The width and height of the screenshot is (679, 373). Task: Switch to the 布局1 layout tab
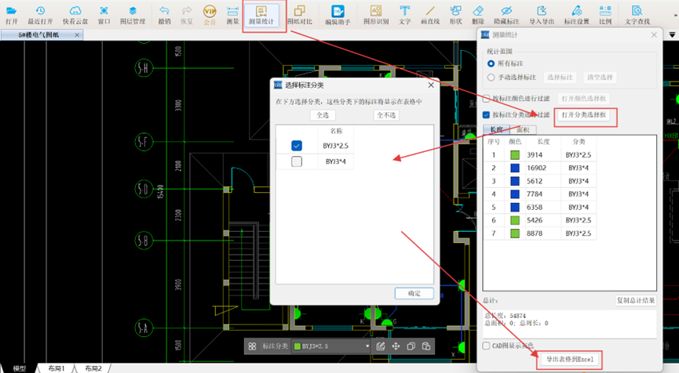pos(57,368)
